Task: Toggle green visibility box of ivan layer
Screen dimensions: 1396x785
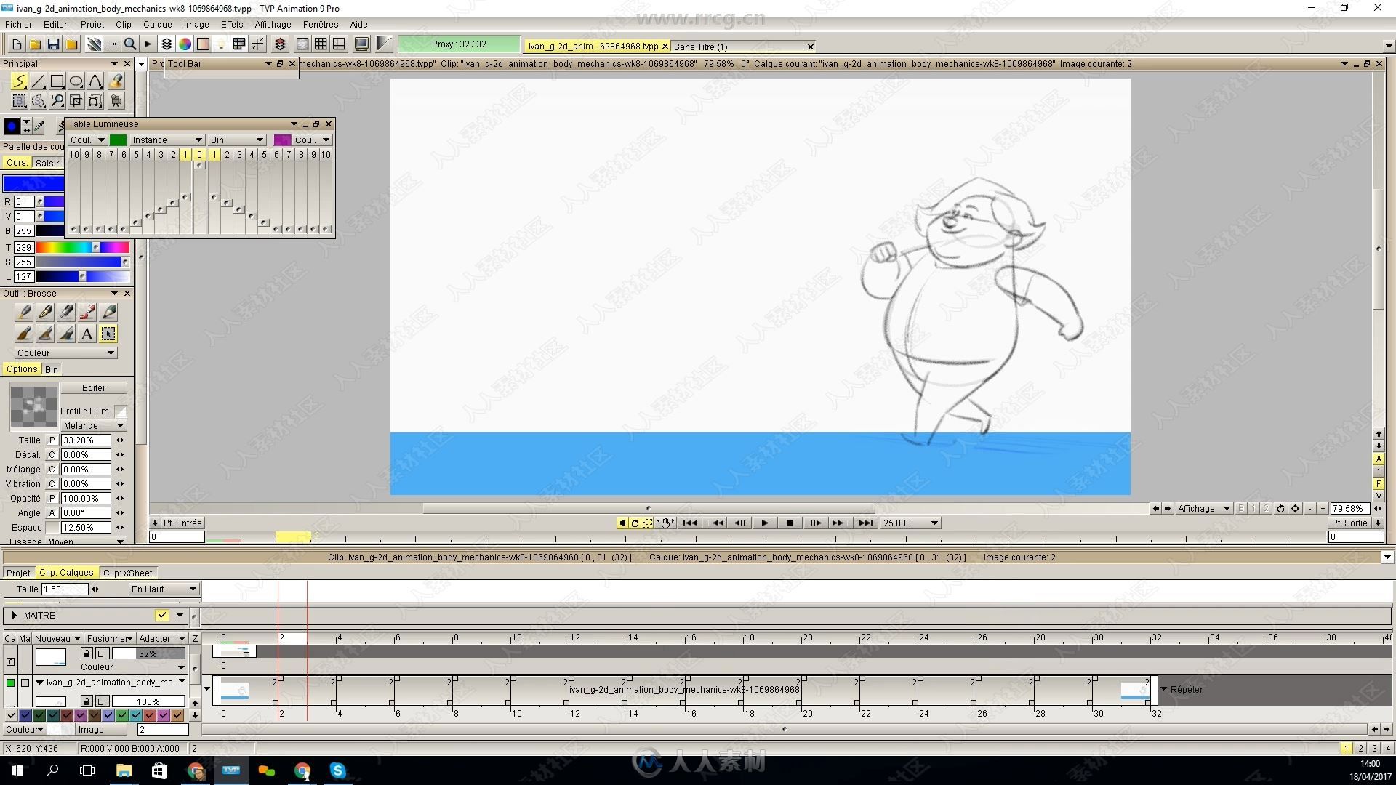Action: click(10, 683)
